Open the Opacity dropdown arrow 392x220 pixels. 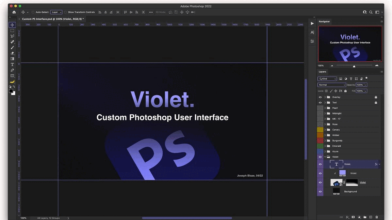pos(366,85)
